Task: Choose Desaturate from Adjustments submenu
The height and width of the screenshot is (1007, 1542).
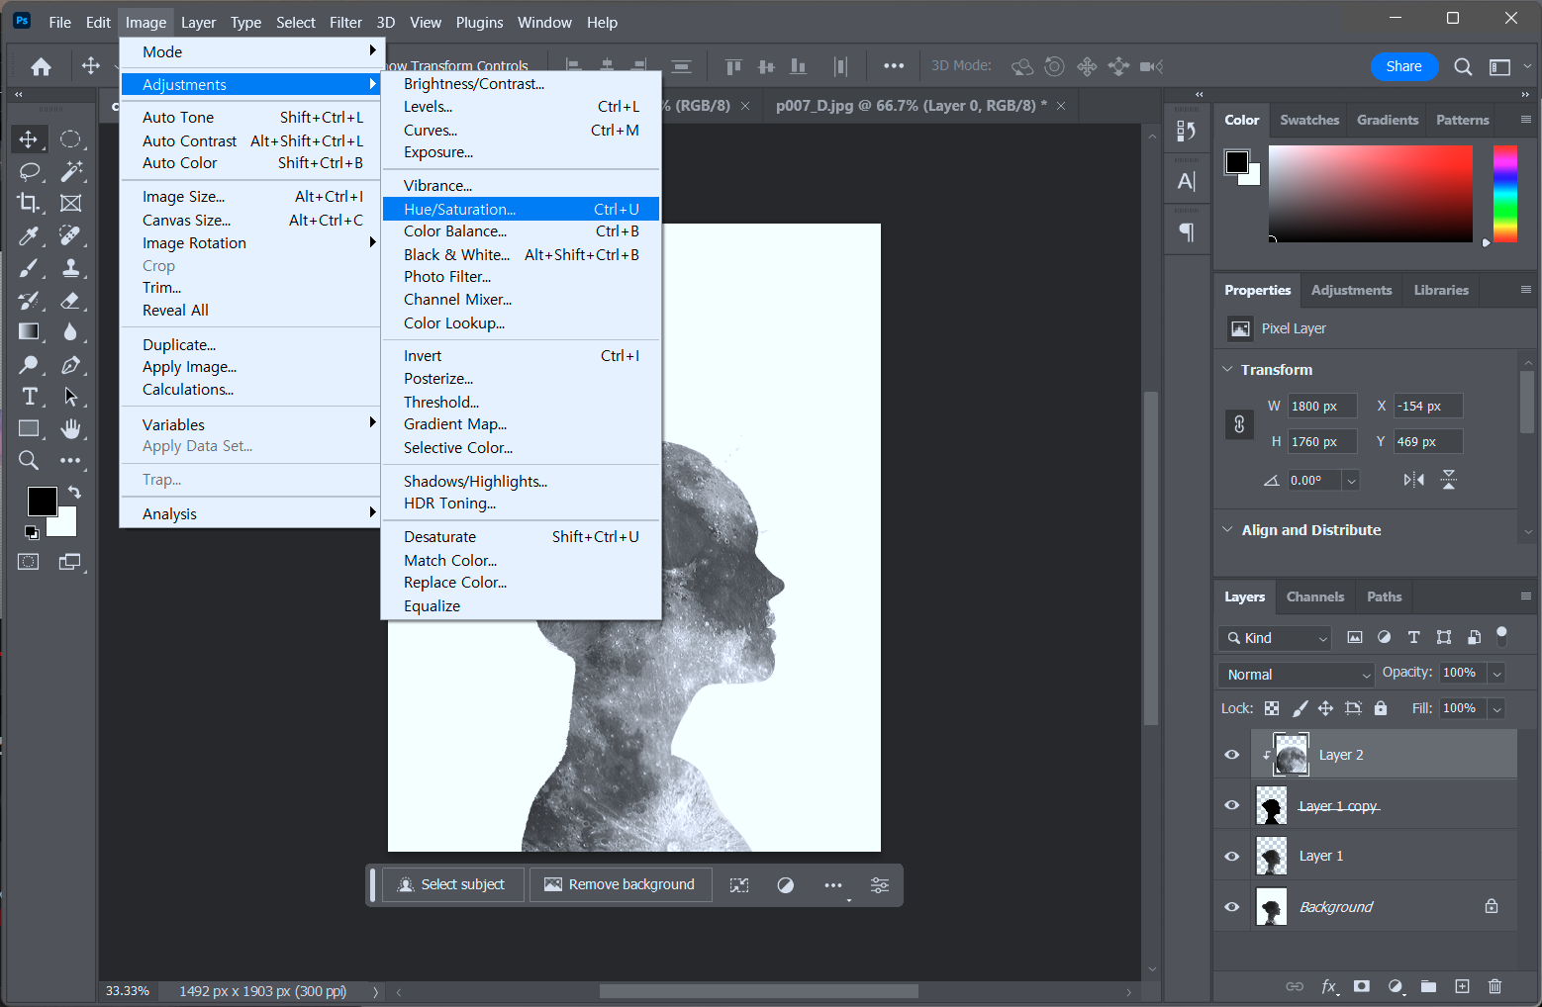Action: [522, 537]
